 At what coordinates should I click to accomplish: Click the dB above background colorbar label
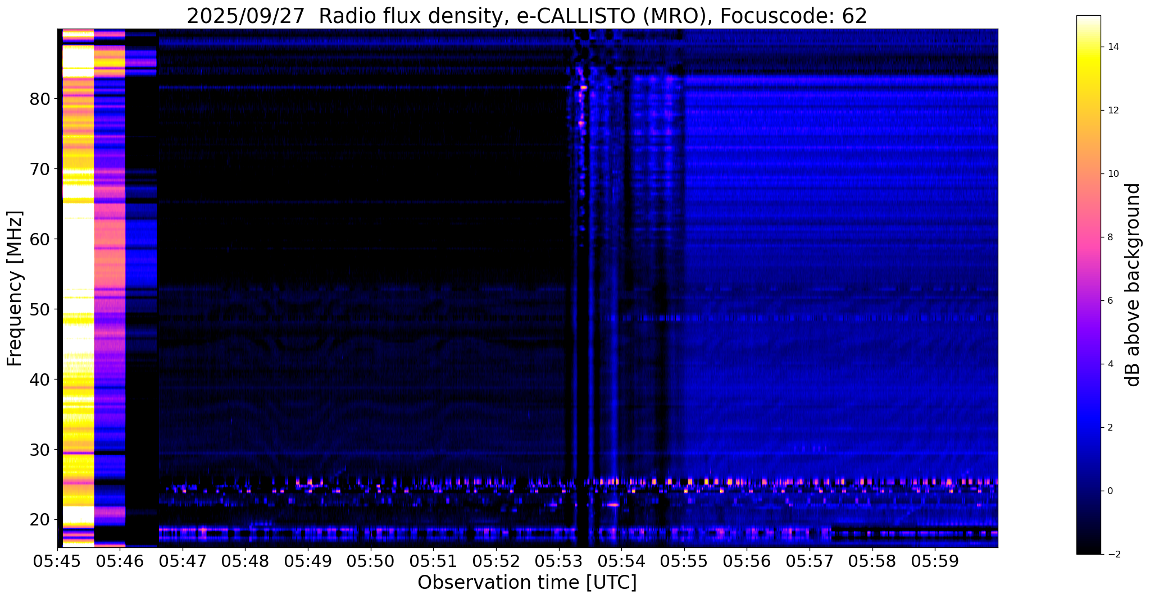[1133, 285]
